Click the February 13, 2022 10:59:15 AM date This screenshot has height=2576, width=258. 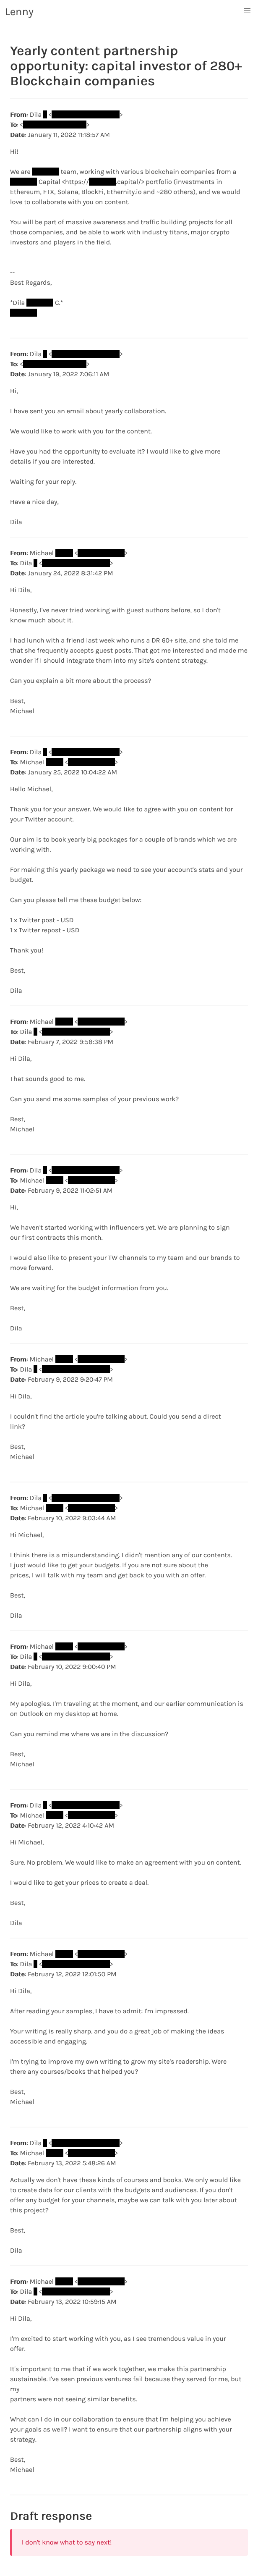70,2301
